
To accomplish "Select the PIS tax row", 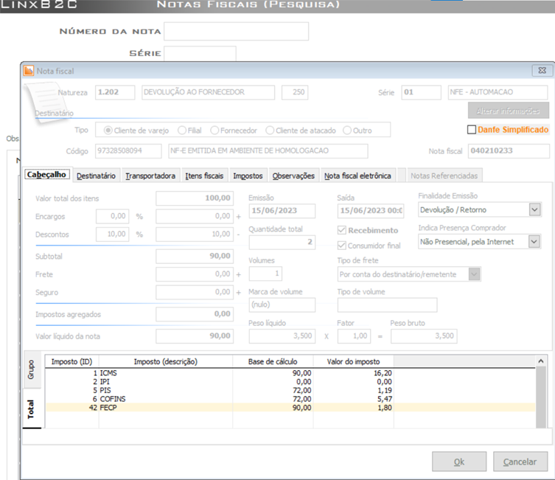I will point(290,391).
